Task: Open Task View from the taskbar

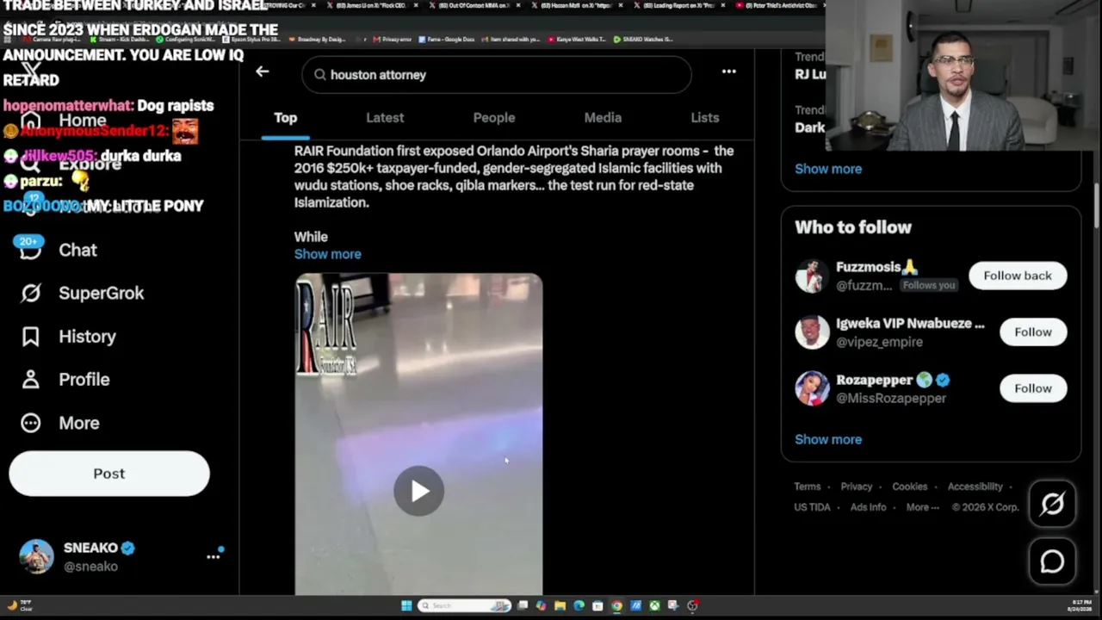Action: coord(523,605)
